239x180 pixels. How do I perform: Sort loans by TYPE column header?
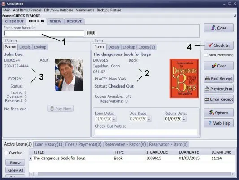pyautogui.click(x=129, y=152)
